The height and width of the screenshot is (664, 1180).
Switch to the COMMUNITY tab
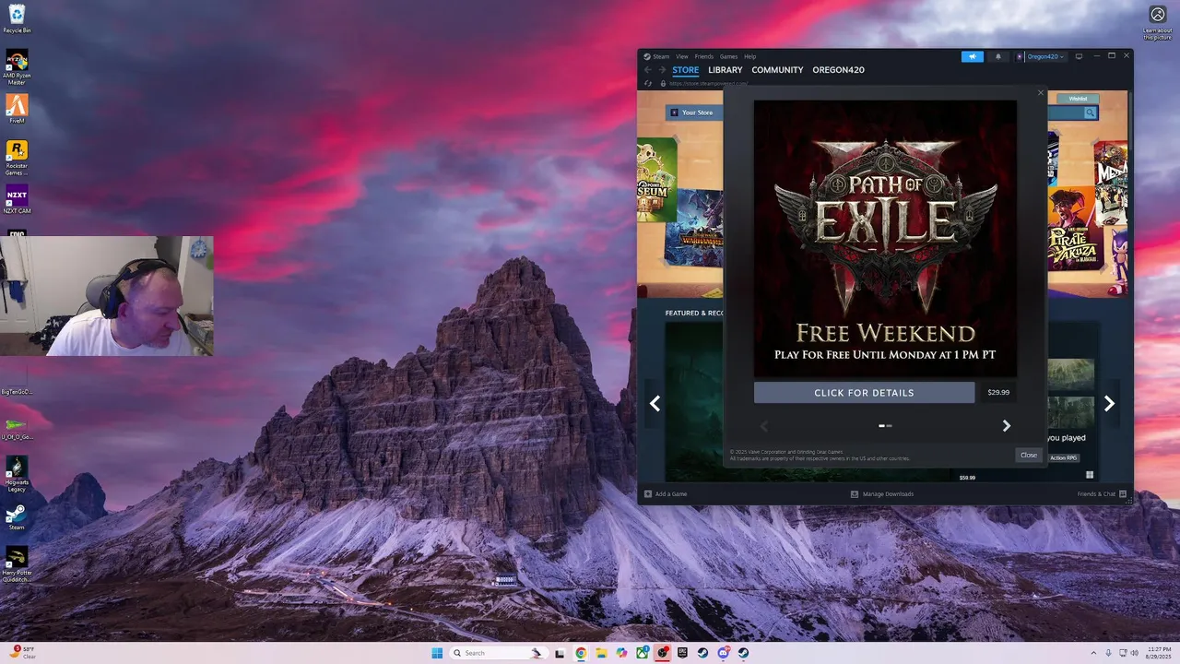coord(777,70)
